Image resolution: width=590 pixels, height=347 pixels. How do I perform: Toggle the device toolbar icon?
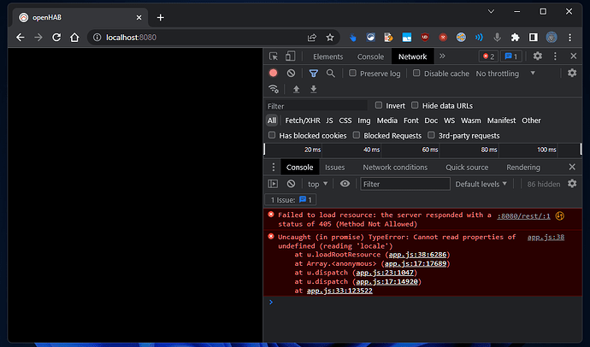point(291,56)
